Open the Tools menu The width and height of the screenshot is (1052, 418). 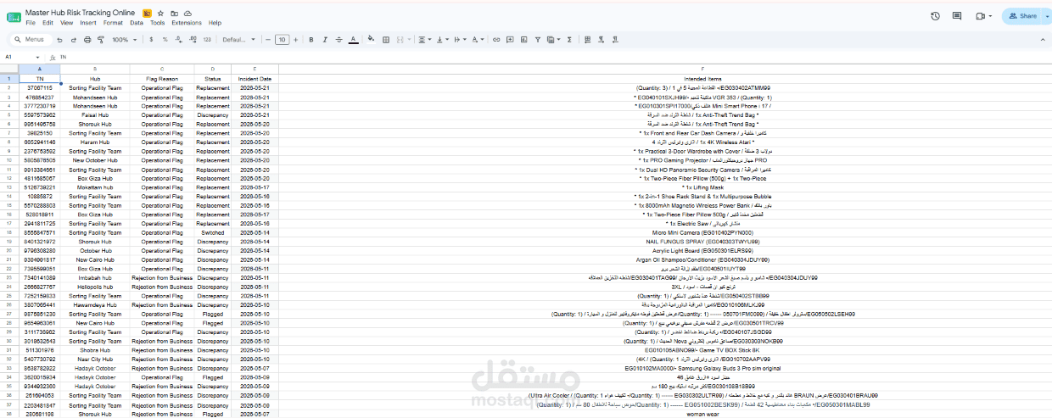click(158, 23)
